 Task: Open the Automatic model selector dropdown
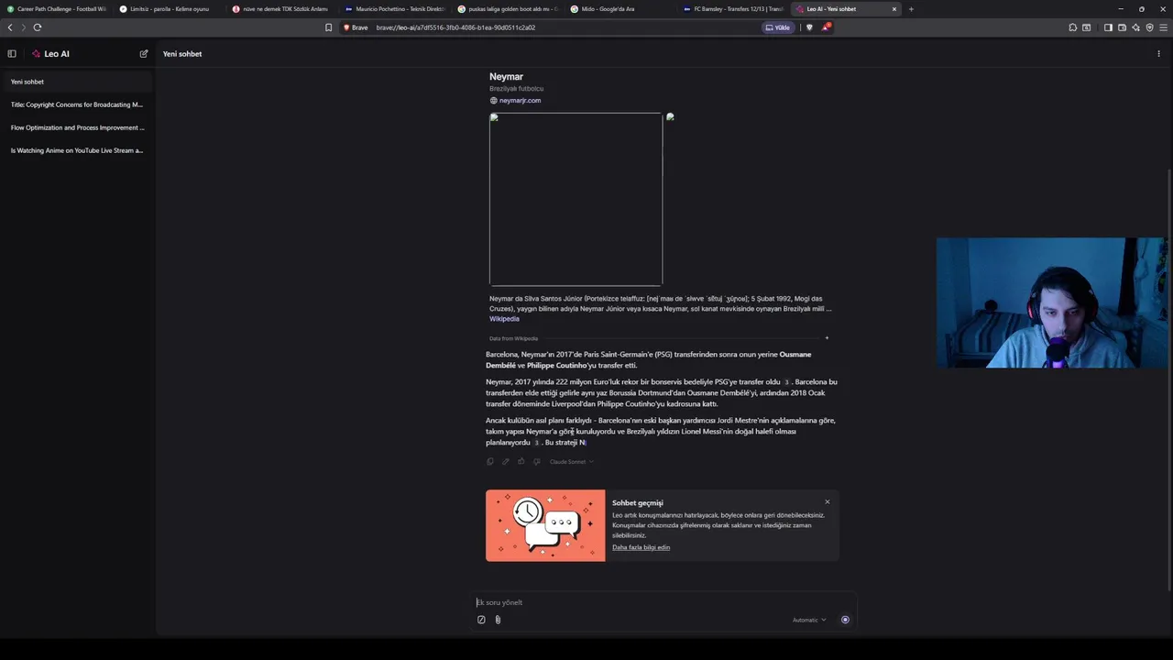809,620
